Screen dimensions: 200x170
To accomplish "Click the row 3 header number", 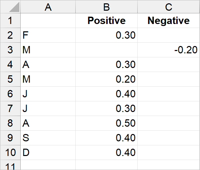I will [10, 50].
